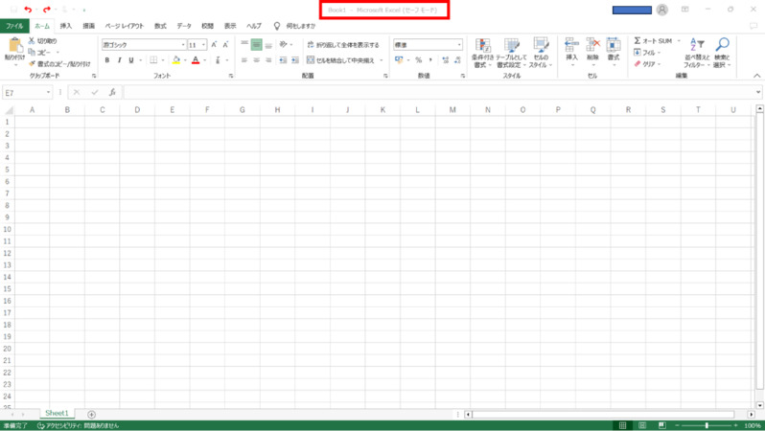This screenshot has width=765, height=431.
Task: Click the Paste (貼り付け) clipboard icon
Action: pos(15,45)
